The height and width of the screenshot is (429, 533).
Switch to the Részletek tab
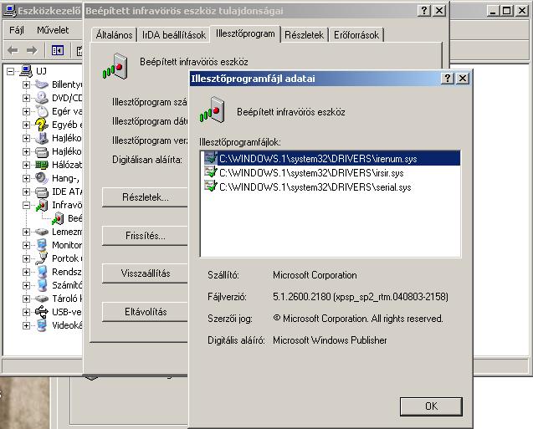pyautogui.click(x=304, y=34)
